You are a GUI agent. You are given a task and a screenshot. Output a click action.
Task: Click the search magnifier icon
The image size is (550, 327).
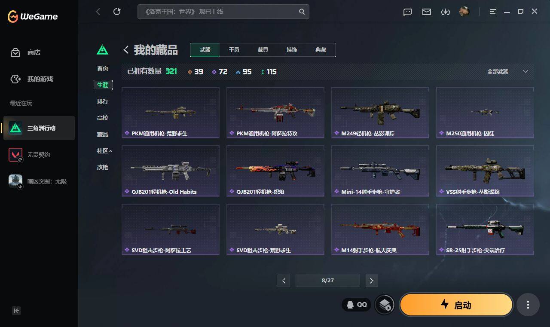[x=302, y=12]
